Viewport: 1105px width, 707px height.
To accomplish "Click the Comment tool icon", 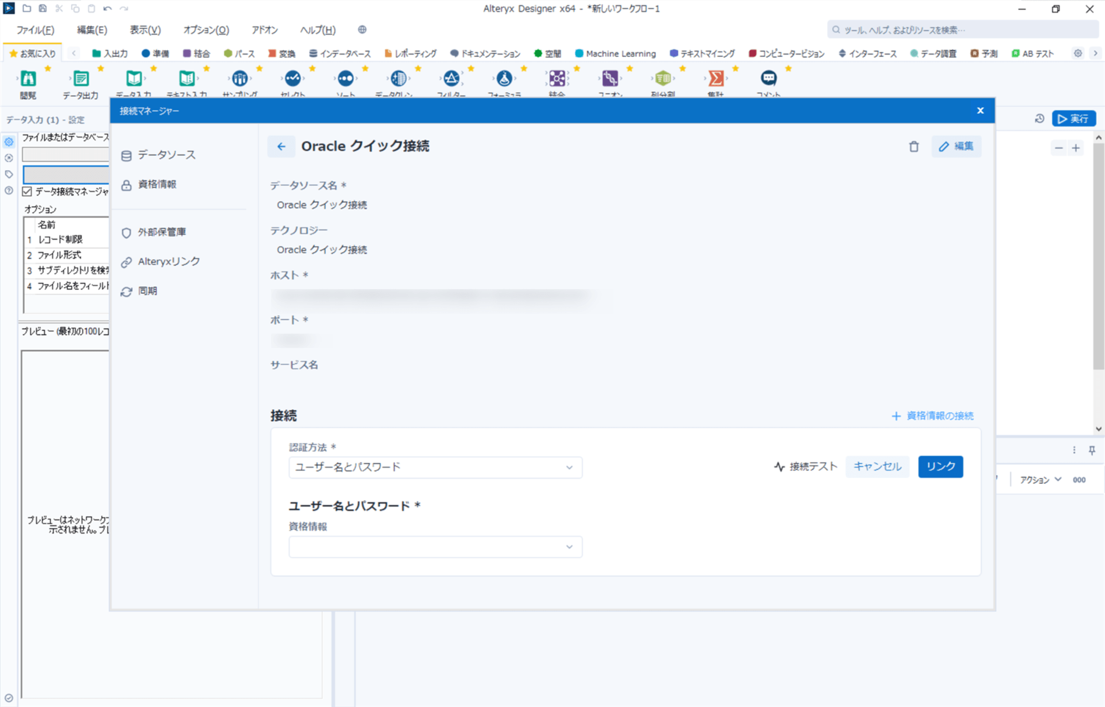I will (x=769, y=78).
